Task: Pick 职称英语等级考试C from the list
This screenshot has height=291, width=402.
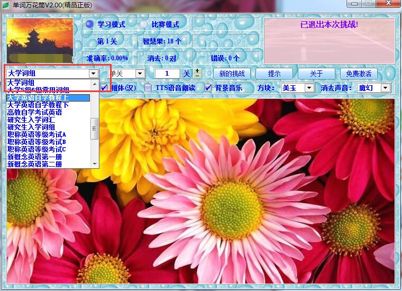Action: 48,150
